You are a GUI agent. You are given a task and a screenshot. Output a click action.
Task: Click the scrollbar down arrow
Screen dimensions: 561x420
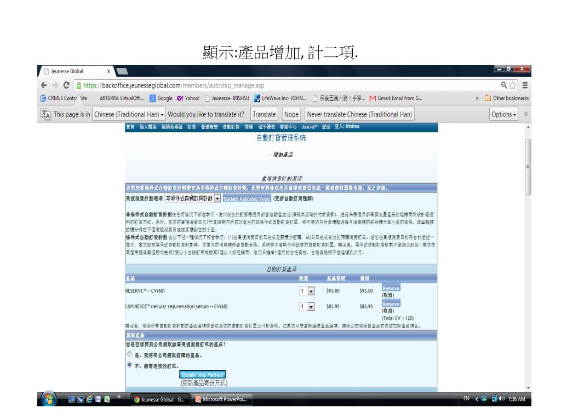click(528, 388)
